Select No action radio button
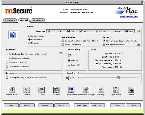Screen dimensions: 145x115 tap(30, 43)
